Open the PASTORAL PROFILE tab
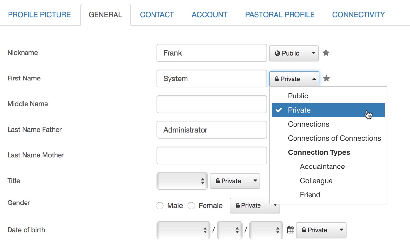Image resolution: width=410 pixels, height=248 pixels. click(x=280, y=15)
